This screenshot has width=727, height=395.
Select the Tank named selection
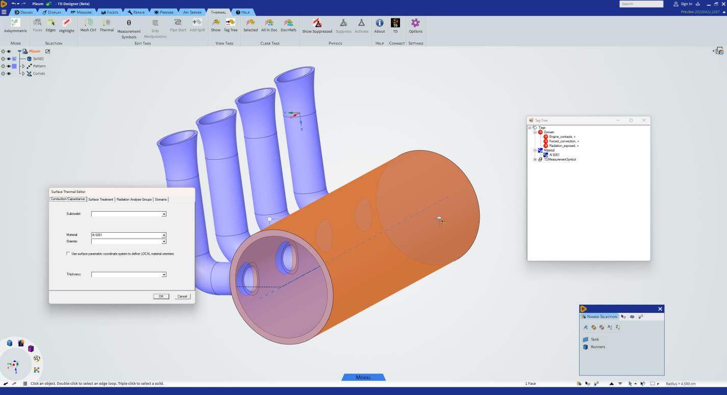point(594,339)
